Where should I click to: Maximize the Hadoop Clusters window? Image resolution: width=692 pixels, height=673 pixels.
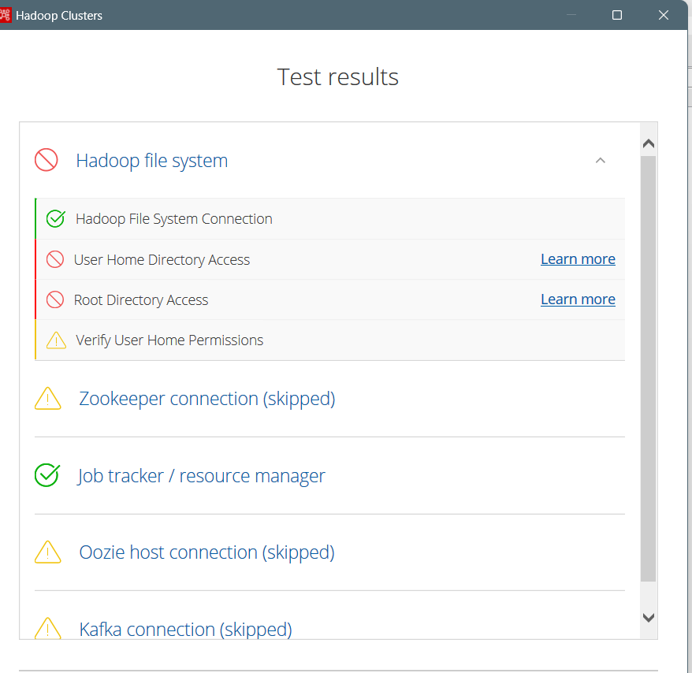617,16
